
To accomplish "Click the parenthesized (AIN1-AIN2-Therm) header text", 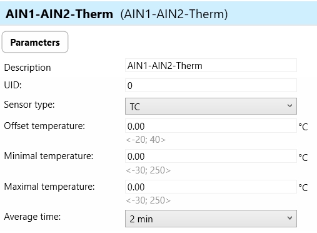I will (x=174, y=14).
